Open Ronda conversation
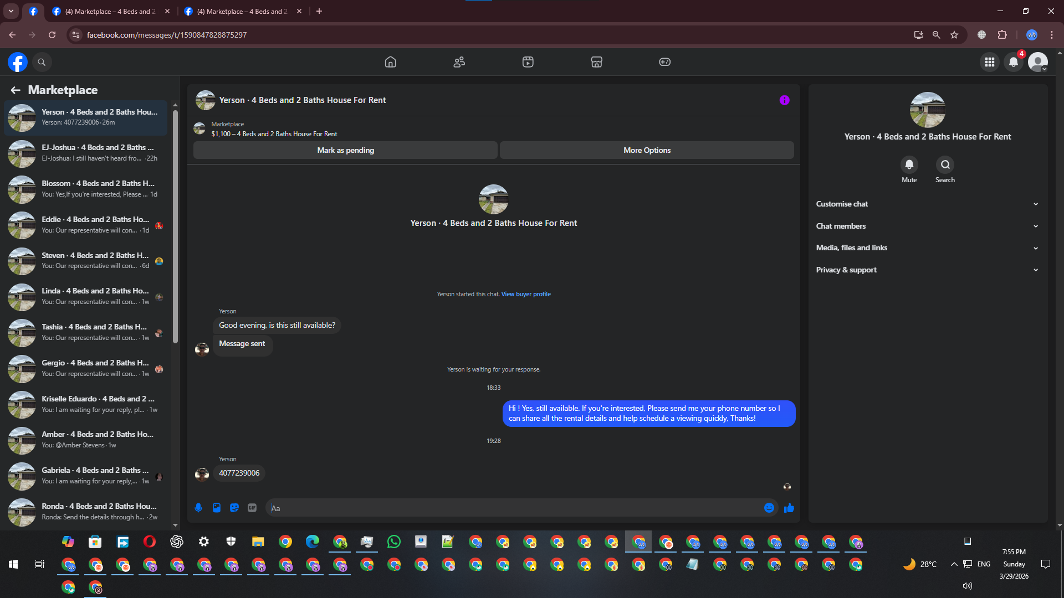This screenshot has width=1064, height=598. (x=86, y=512)
